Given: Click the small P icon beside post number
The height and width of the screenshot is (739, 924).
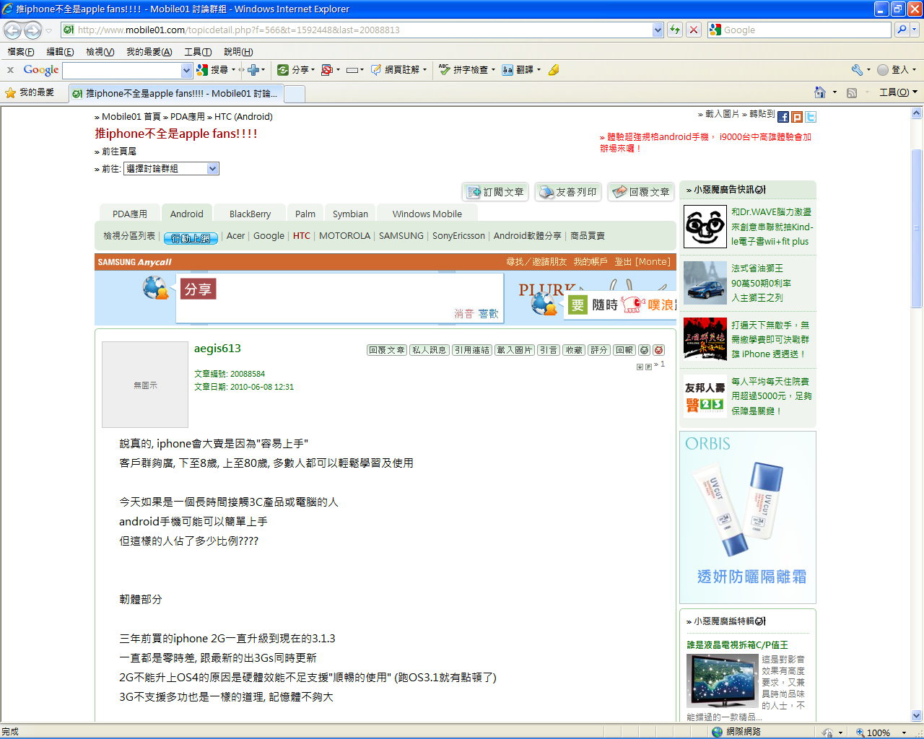Looking at the screenshot, I should coord(648,367).
